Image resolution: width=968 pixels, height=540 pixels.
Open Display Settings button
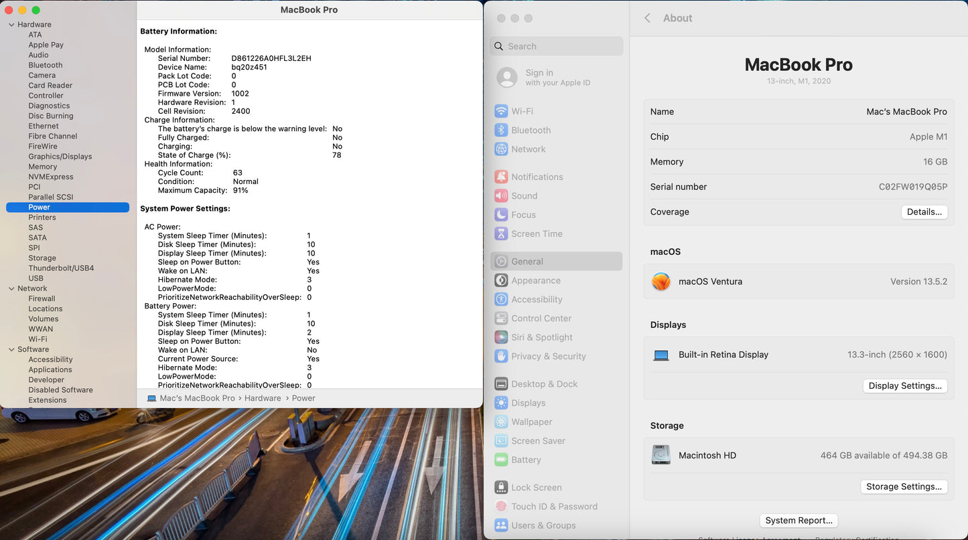click(904, 386)
